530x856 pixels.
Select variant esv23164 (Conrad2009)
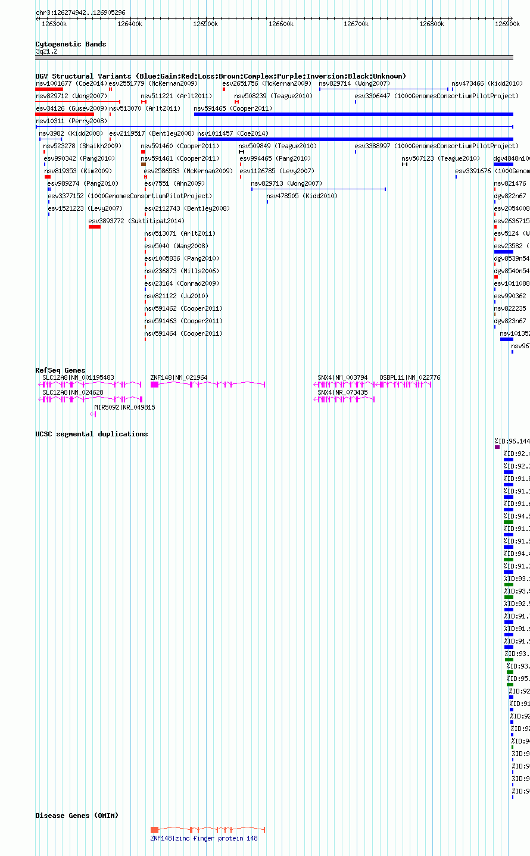tap(181, 283)
